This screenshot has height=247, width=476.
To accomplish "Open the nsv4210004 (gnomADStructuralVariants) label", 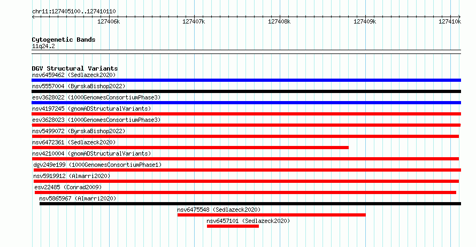I will [x=91, y=153].
